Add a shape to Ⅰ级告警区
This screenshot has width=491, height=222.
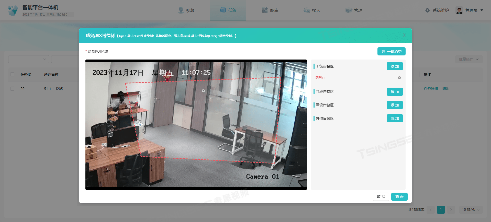point(395,66)
